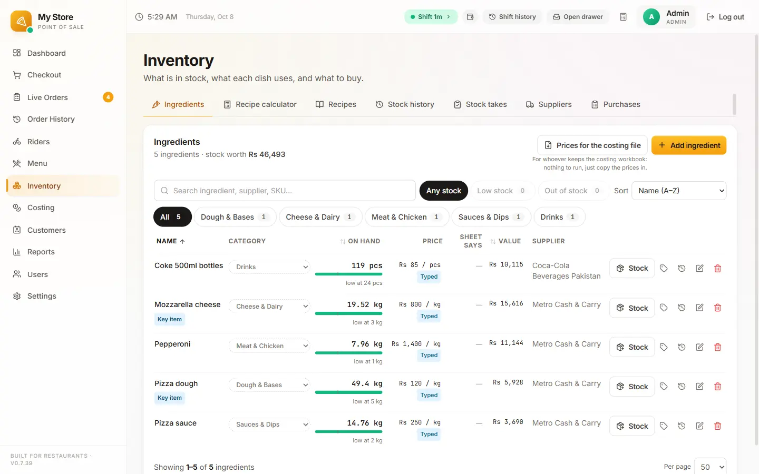This screenshot has width=759, height=474.
Task: Open category dropdown for Mozzarella cheese
Action: coord(270,307)
